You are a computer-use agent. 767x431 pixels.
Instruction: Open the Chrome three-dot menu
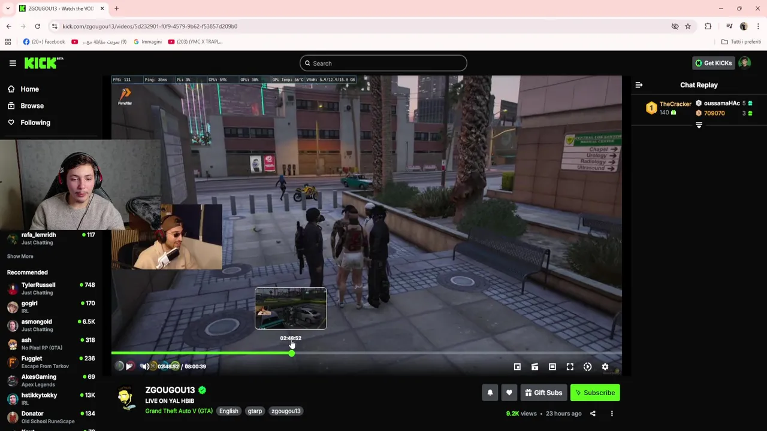tap(758, 26)
